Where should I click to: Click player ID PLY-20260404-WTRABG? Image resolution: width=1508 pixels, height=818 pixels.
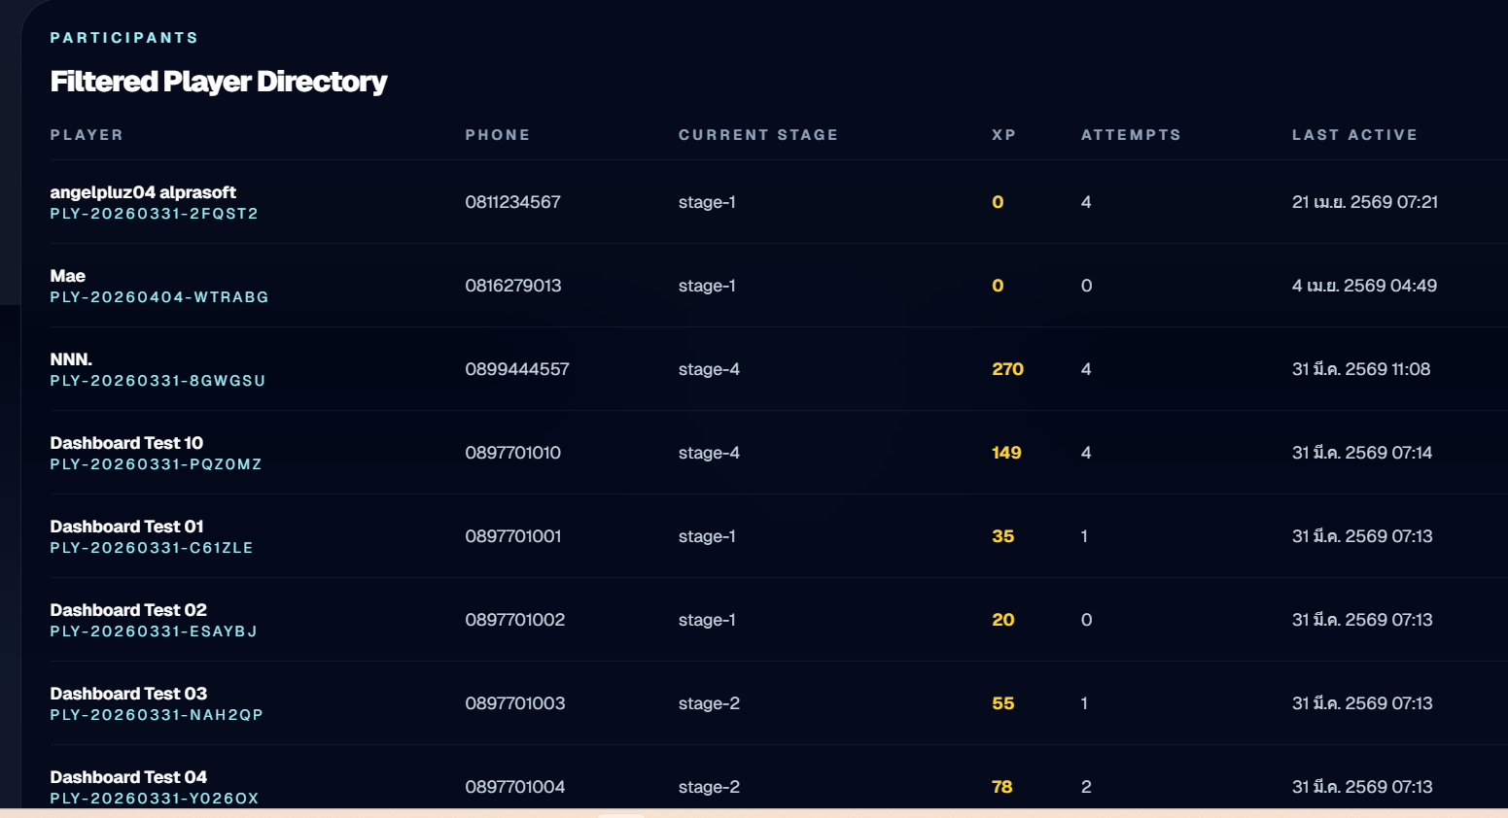[x=159, y=297]
